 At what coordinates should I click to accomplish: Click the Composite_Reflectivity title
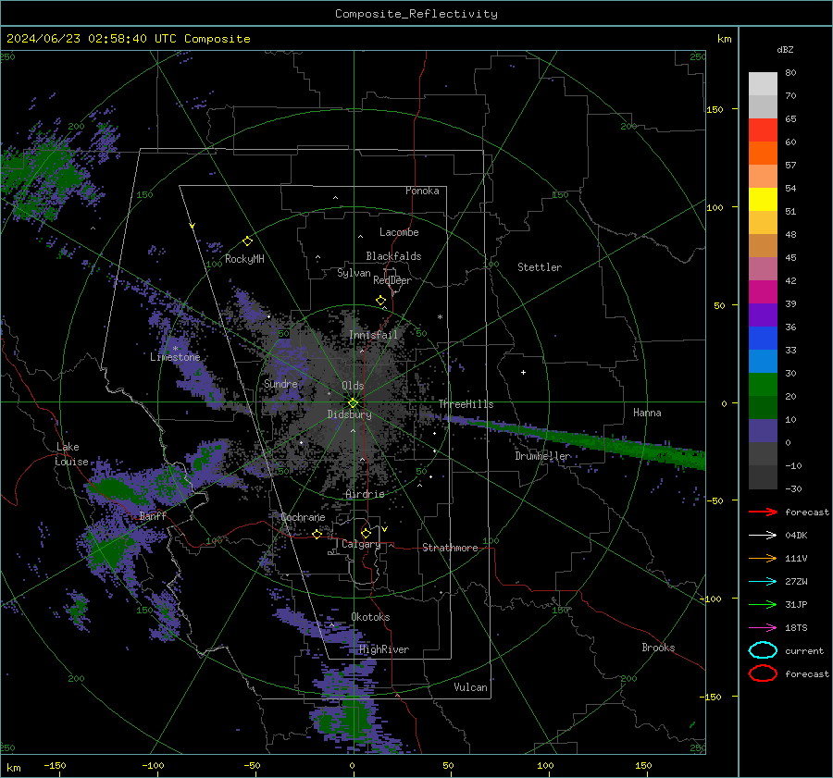tap(416, 14)
